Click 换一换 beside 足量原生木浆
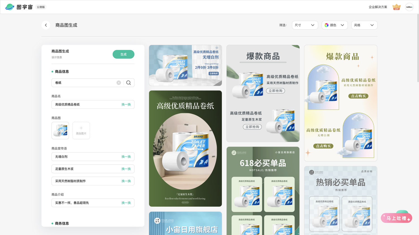Screen dimensions: 419x235 [126, 169]
